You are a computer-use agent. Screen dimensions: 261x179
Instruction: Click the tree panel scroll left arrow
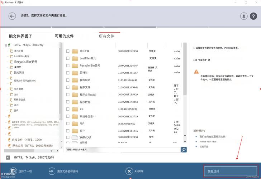pos(51,151)
